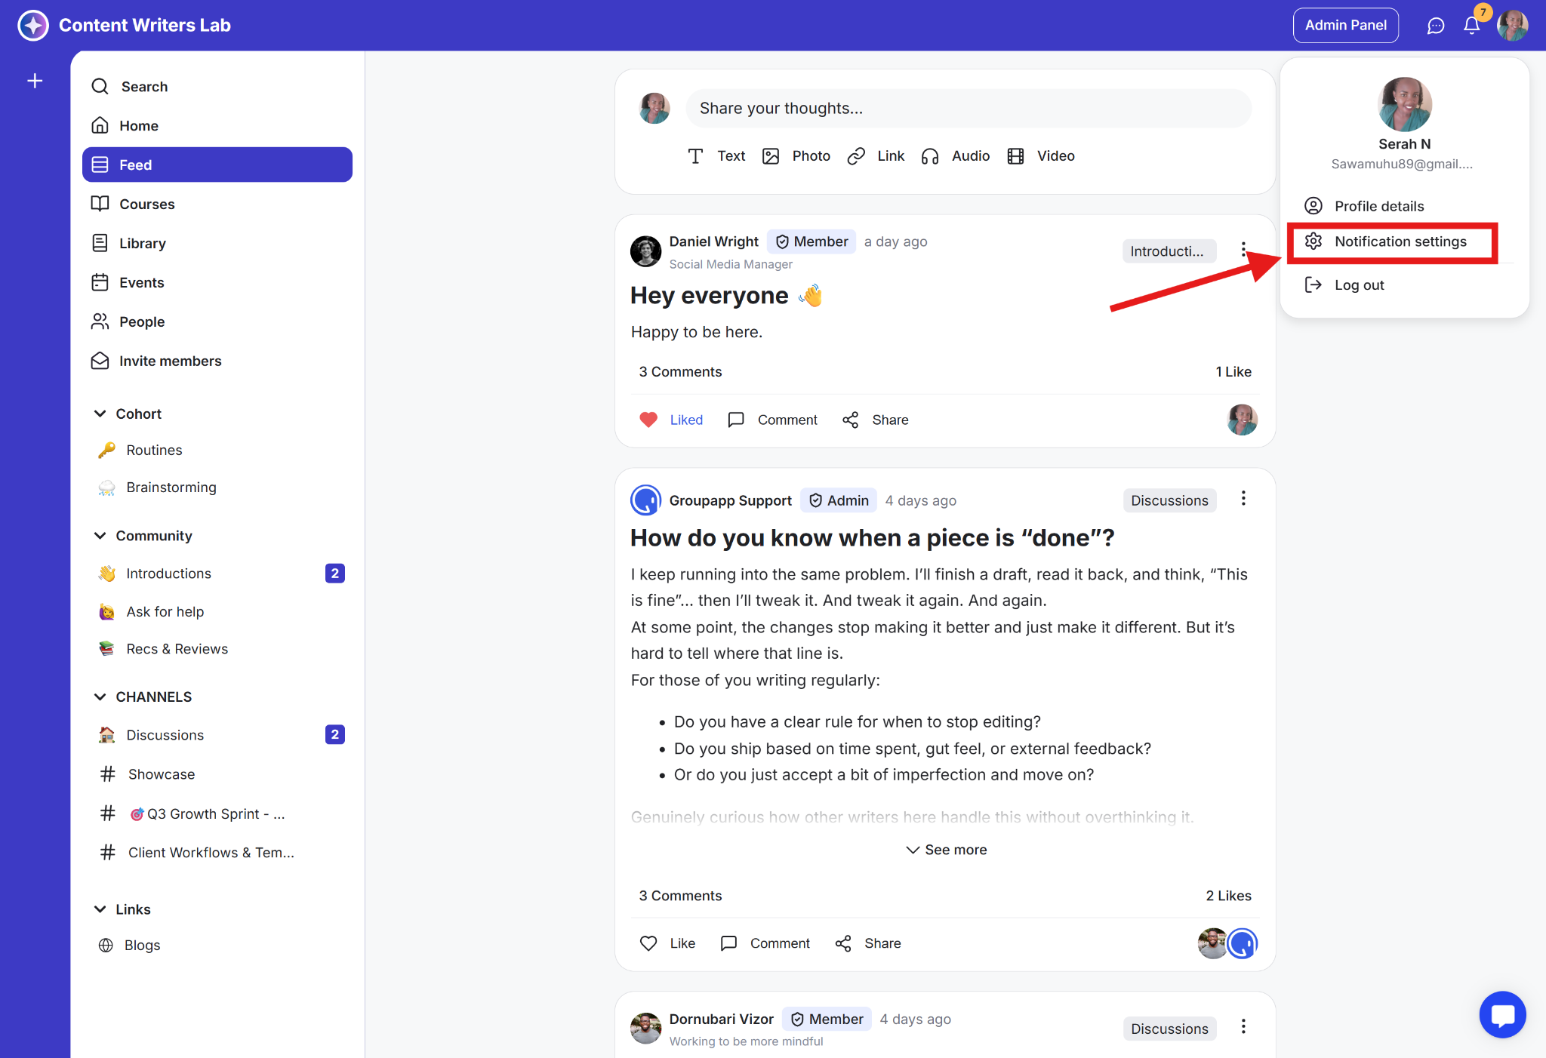The image size is (1546, 1058).
Task: Open support chat bubble widget
Action: [1502, 1014]
